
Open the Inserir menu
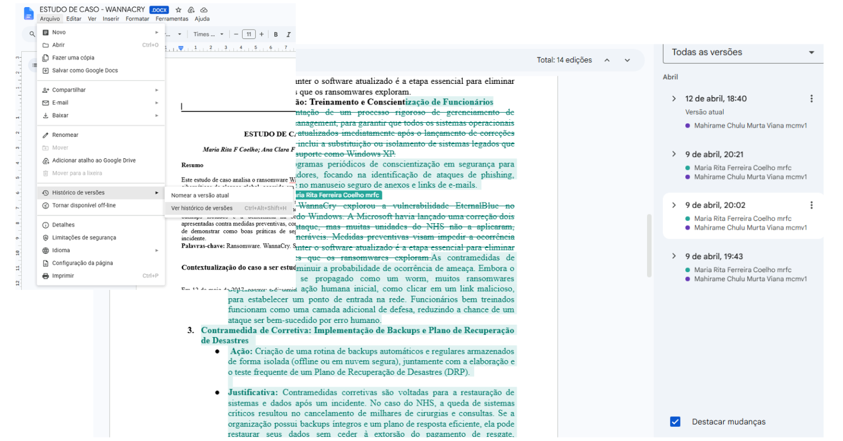pyautogui.click(x=111, y=19)
